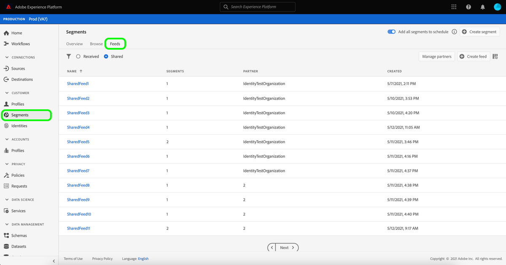Switch to the Browse tab
The height and width of the screenshot is (265, 506).
click(96, 43)
